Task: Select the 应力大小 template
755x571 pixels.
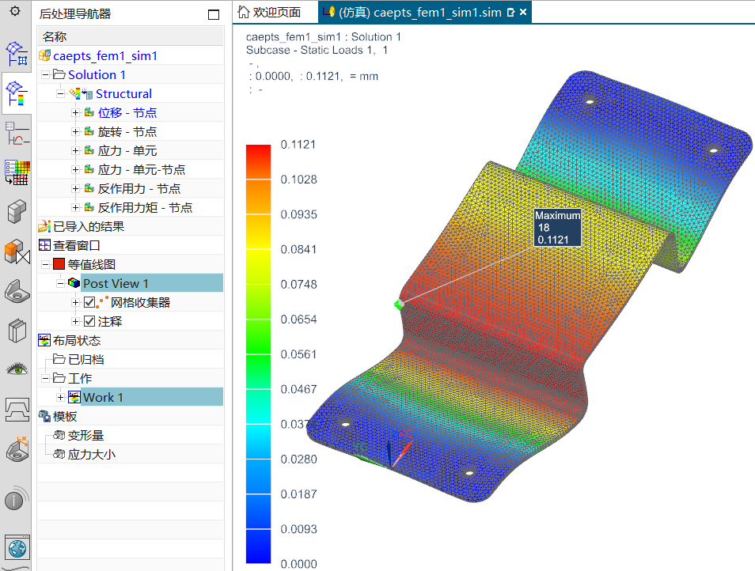Action: click(131, 454)
